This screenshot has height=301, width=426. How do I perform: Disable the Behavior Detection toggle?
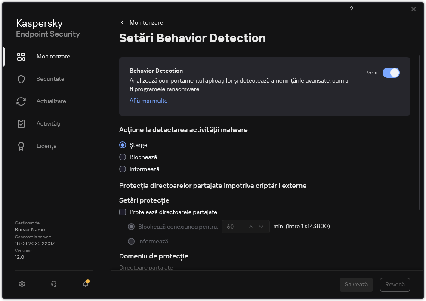[x=392, y=73]
